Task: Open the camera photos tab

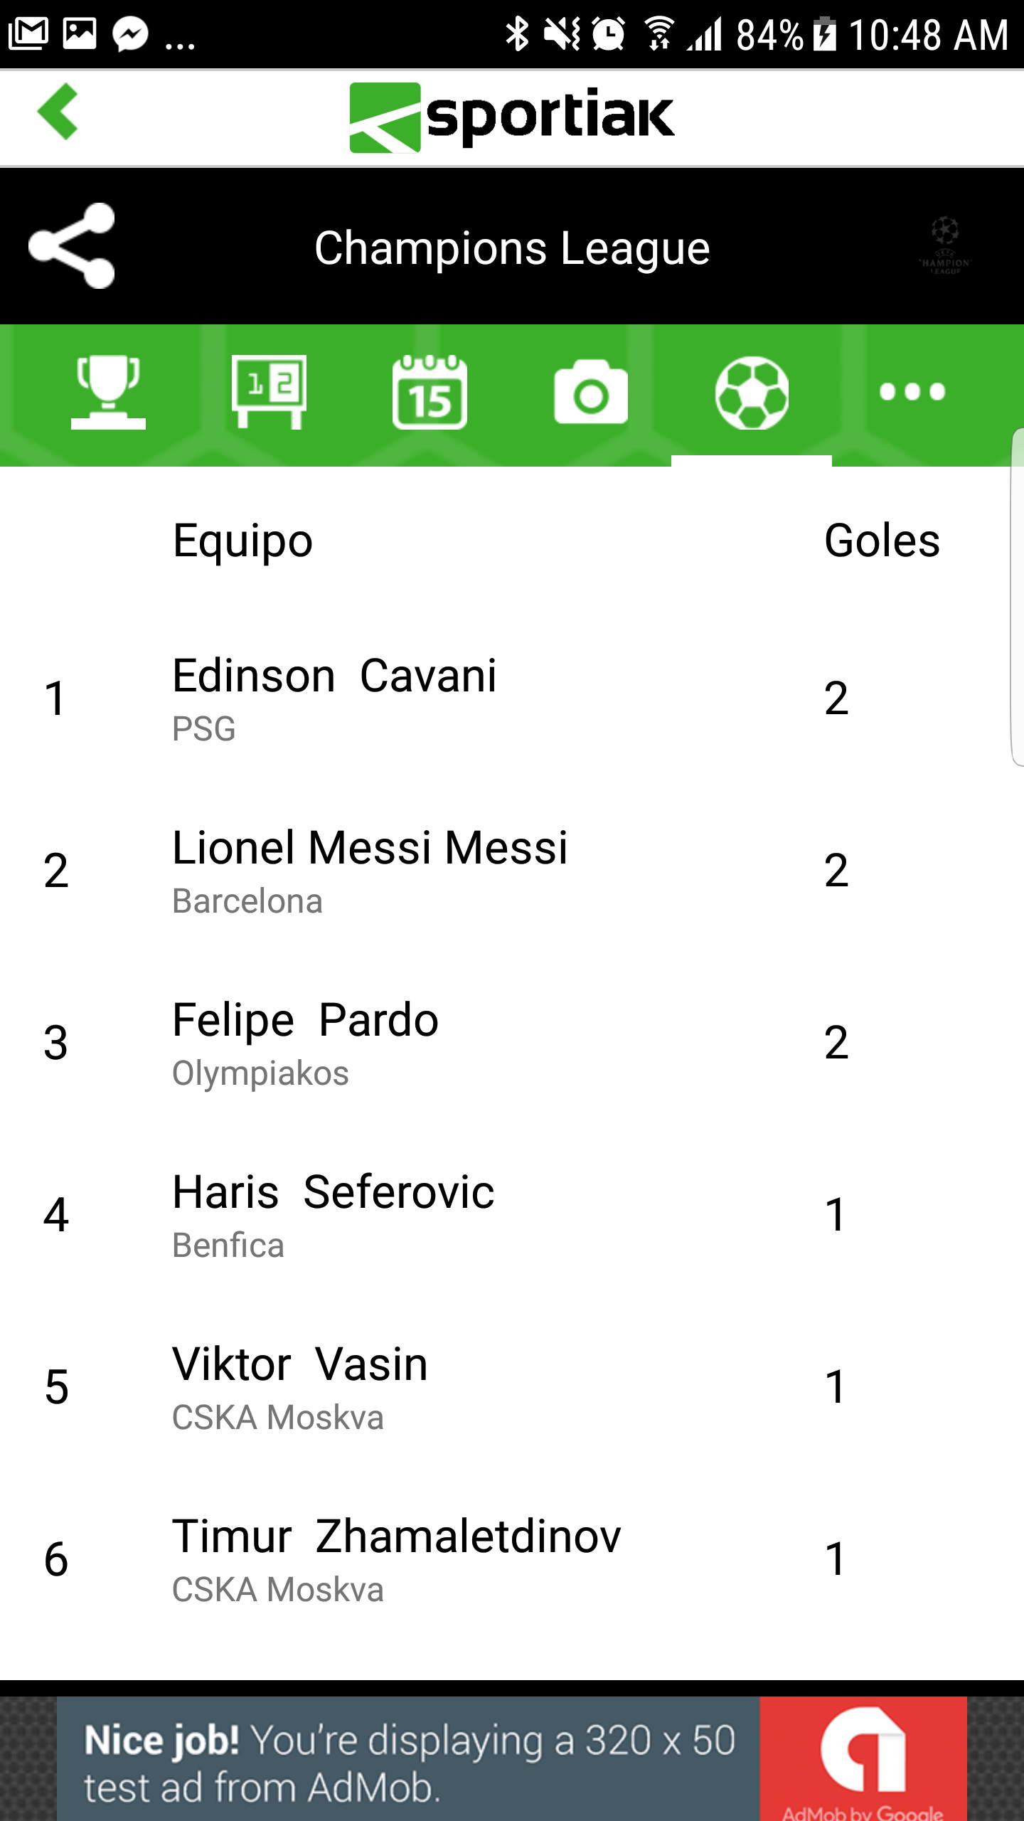Action: (590, 392)
